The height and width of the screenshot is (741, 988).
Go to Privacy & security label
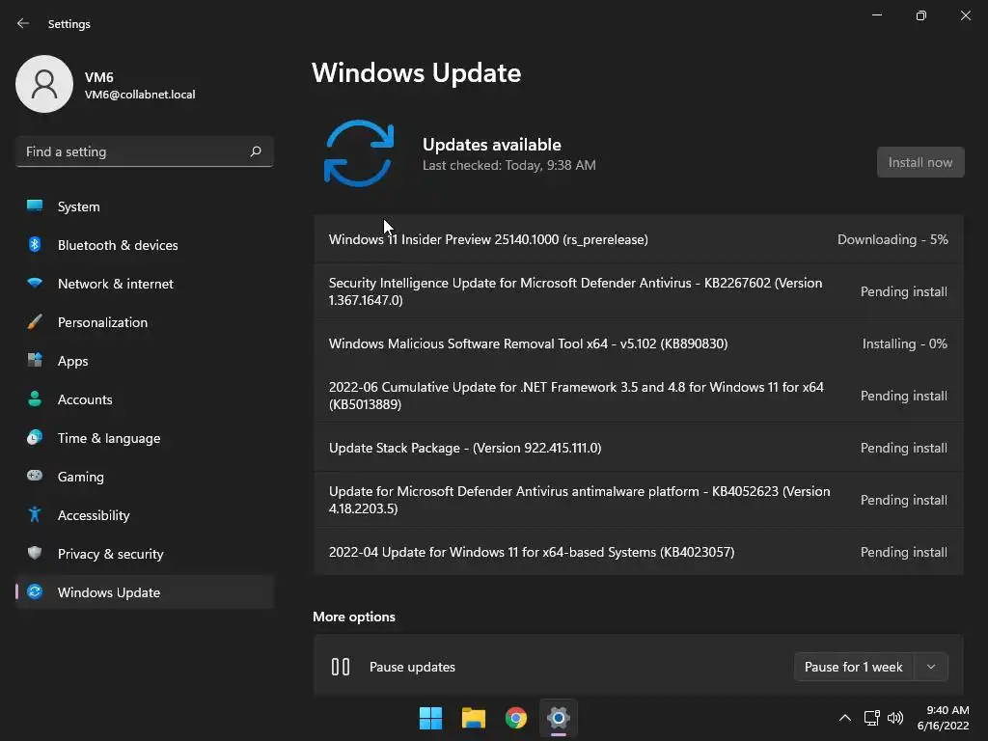pos(110,554)
